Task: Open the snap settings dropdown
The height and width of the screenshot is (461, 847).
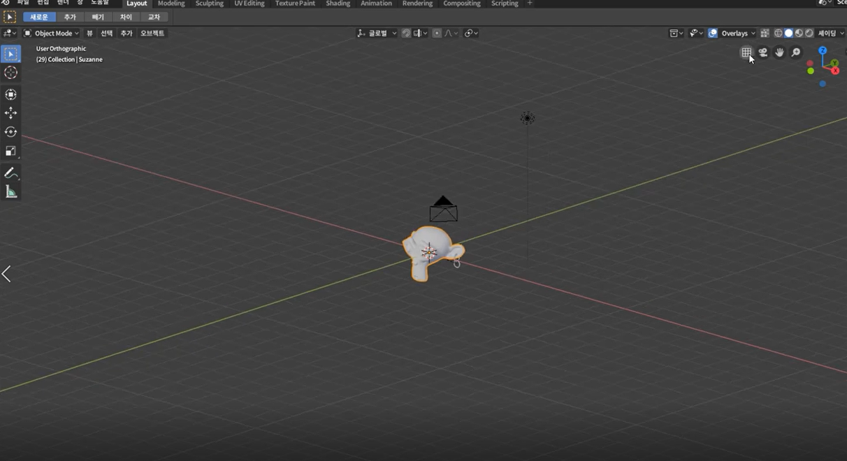Action: click(x=421, y=33)
